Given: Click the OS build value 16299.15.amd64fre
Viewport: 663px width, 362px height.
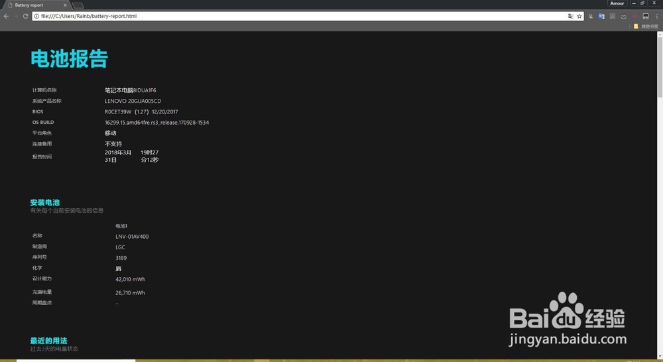Looking at the screenshot, I should [x=157, y=122].
